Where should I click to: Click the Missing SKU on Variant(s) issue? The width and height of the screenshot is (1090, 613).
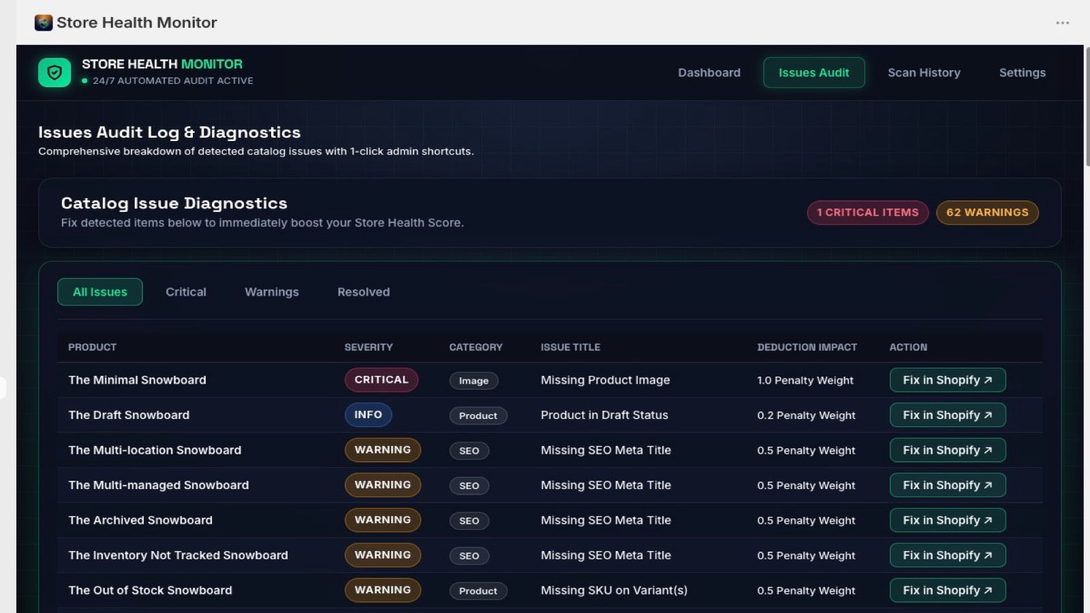[614, 591]
